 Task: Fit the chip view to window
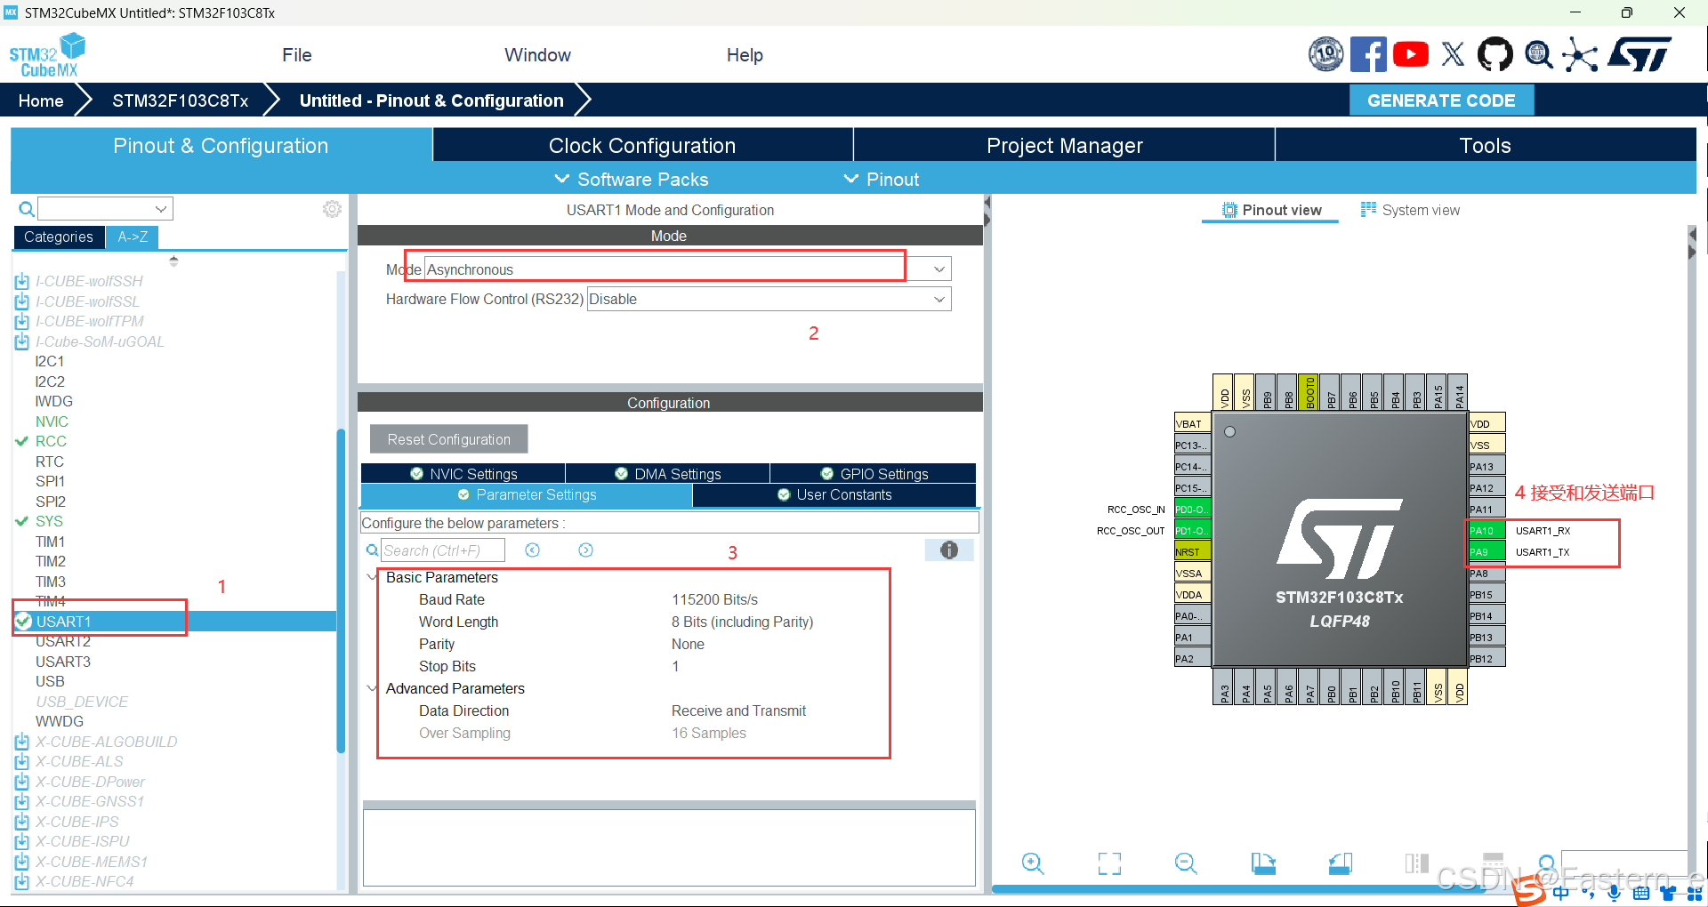(x=1109, y=863)
